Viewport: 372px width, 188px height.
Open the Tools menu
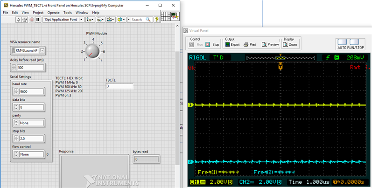coord(68,13)
